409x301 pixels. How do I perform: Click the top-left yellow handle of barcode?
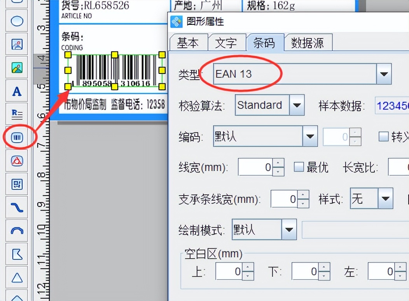[x=68, y=55]
